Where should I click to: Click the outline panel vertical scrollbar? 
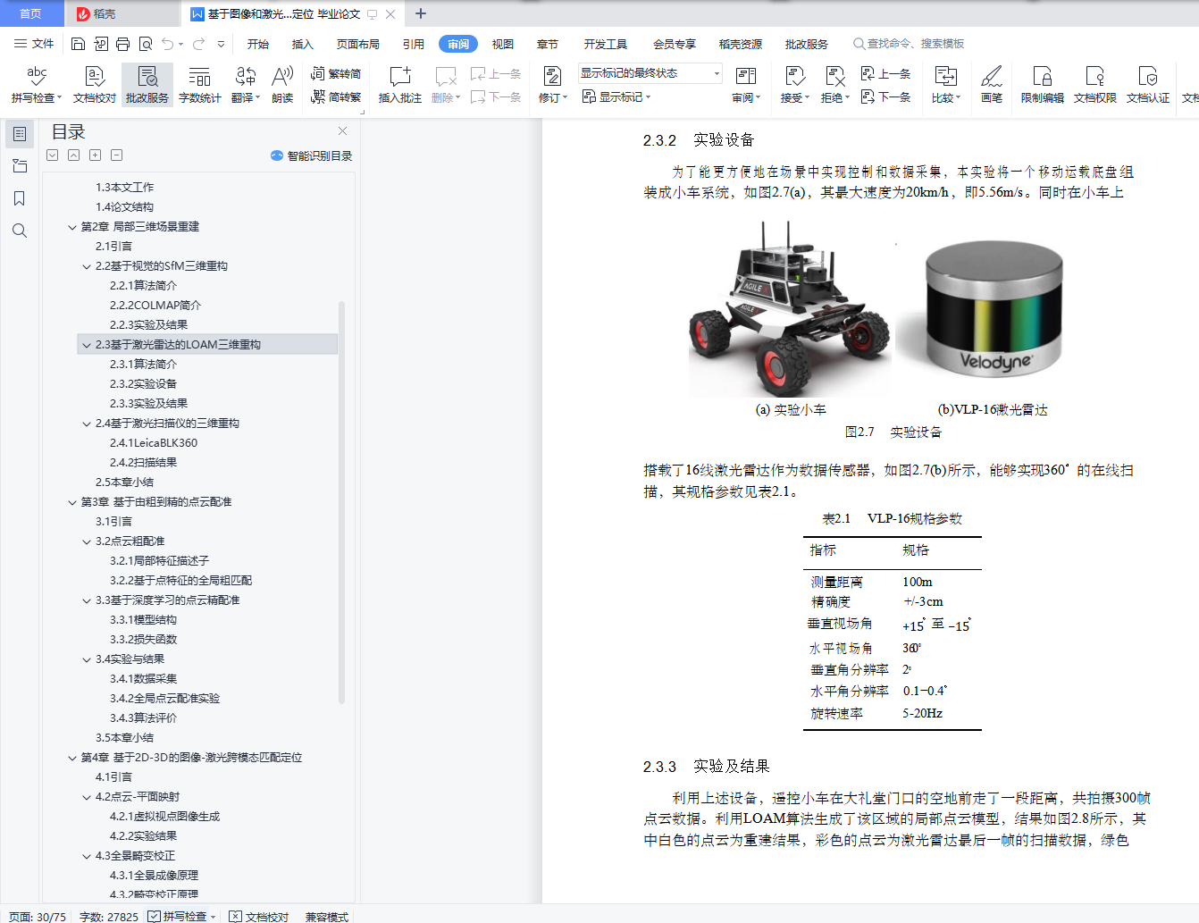[x=341, y=502]
